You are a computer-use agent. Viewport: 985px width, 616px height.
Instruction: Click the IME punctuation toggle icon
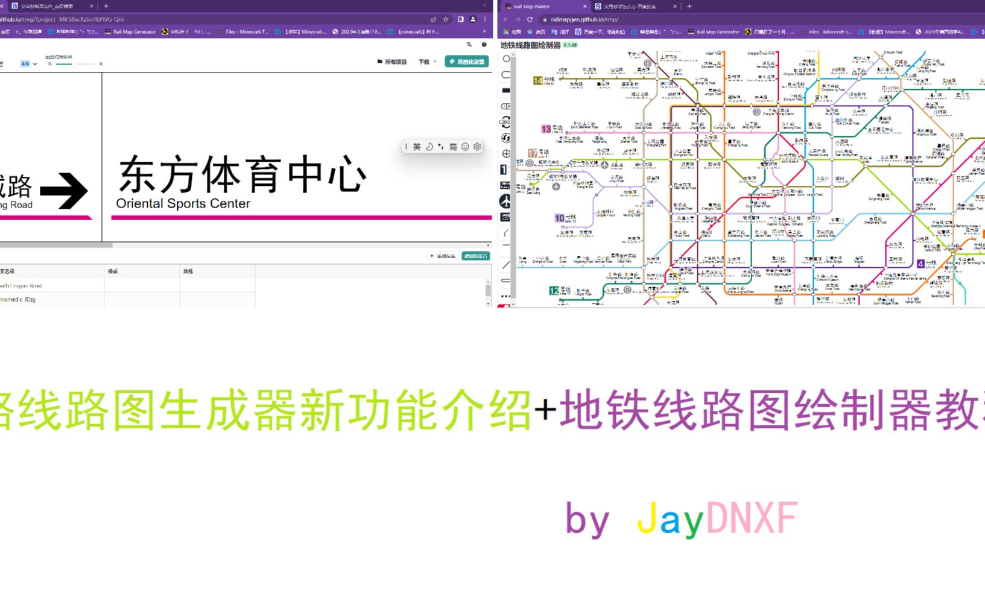tap(441, 147)
